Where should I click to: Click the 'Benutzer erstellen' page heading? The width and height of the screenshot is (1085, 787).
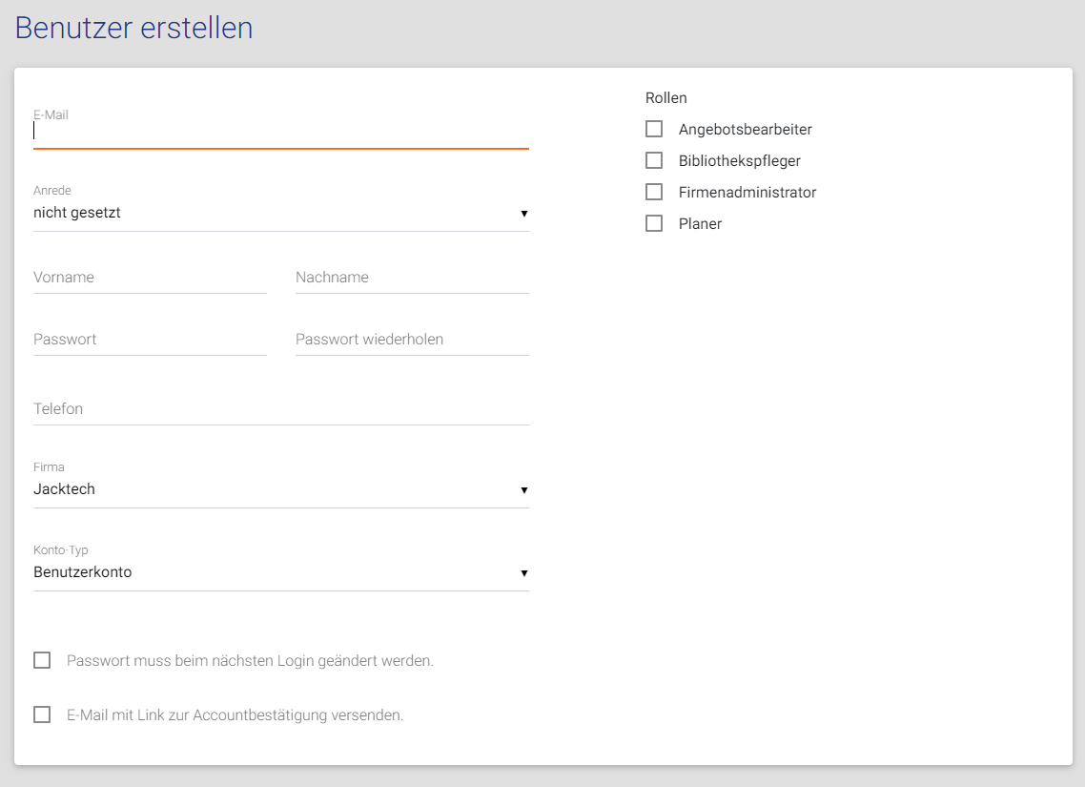click(133, 28)
